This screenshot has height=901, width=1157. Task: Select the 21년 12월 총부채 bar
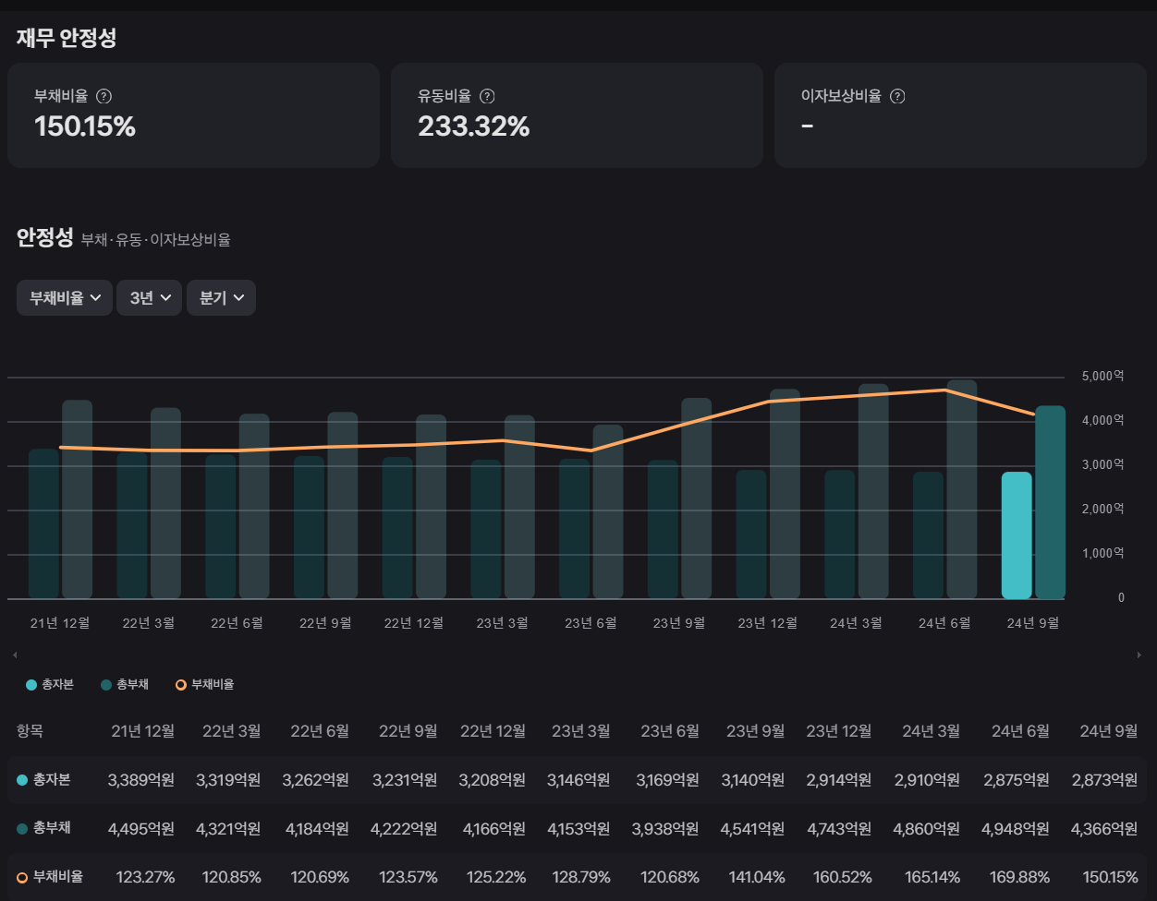click(77, 499)
